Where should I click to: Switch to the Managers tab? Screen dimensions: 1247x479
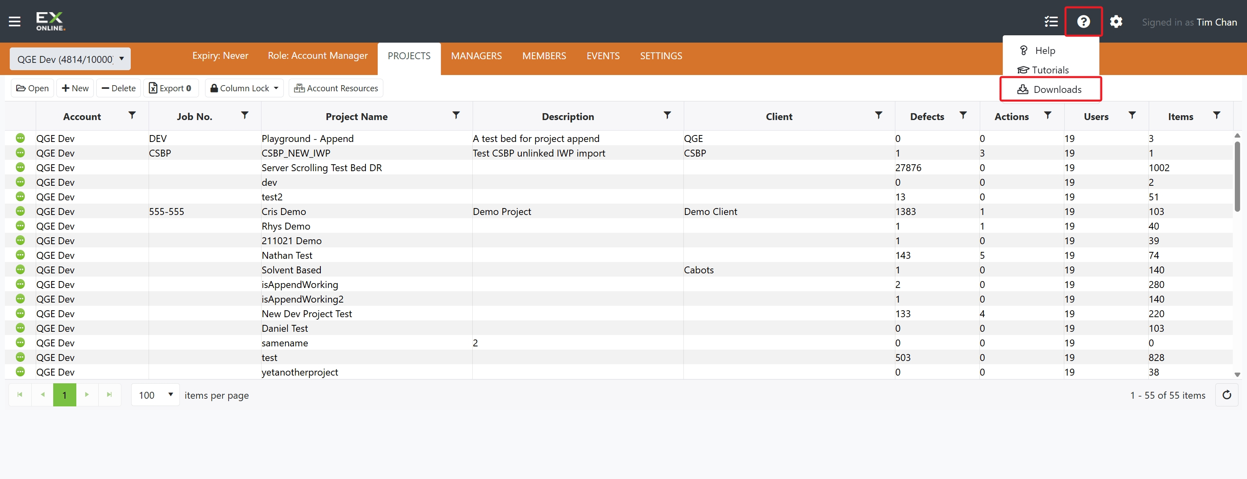pyautogui.click(x=476, y=56)
